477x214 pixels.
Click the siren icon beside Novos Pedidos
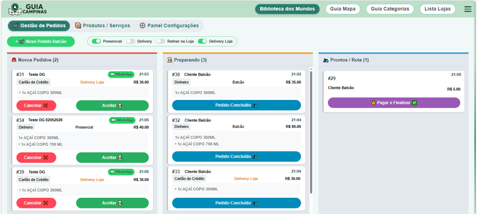tap(14, 60)
